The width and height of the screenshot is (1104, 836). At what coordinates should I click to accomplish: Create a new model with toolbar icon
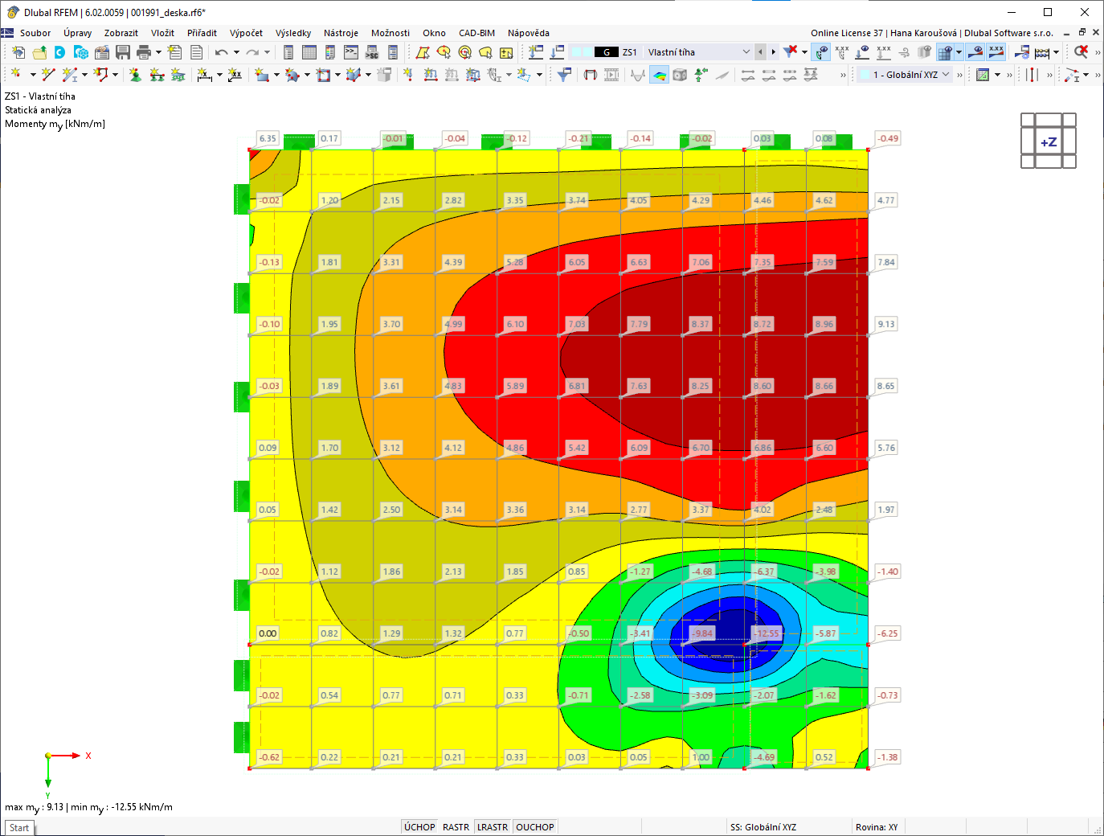(x=18, y=52)
